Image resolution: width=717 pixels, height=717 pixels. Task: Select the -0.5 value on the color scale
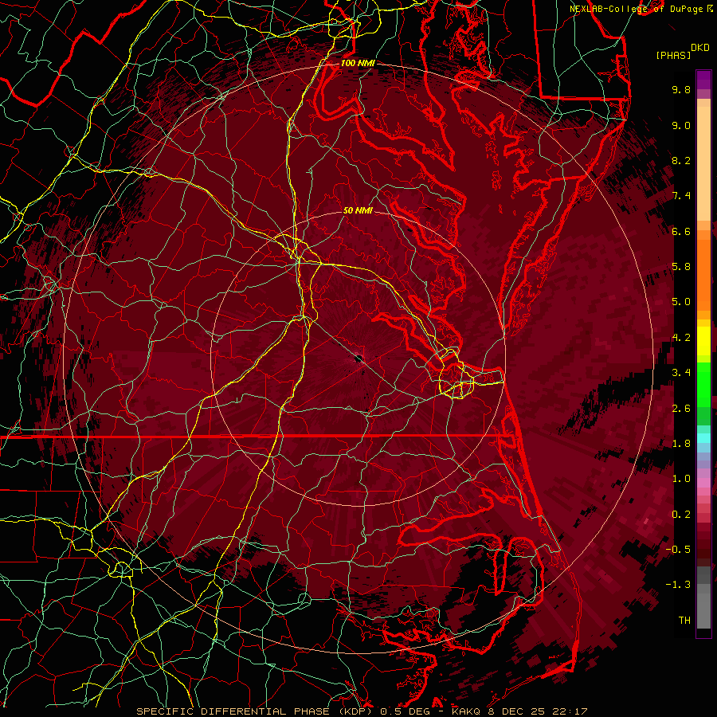(x=679, y=550)
